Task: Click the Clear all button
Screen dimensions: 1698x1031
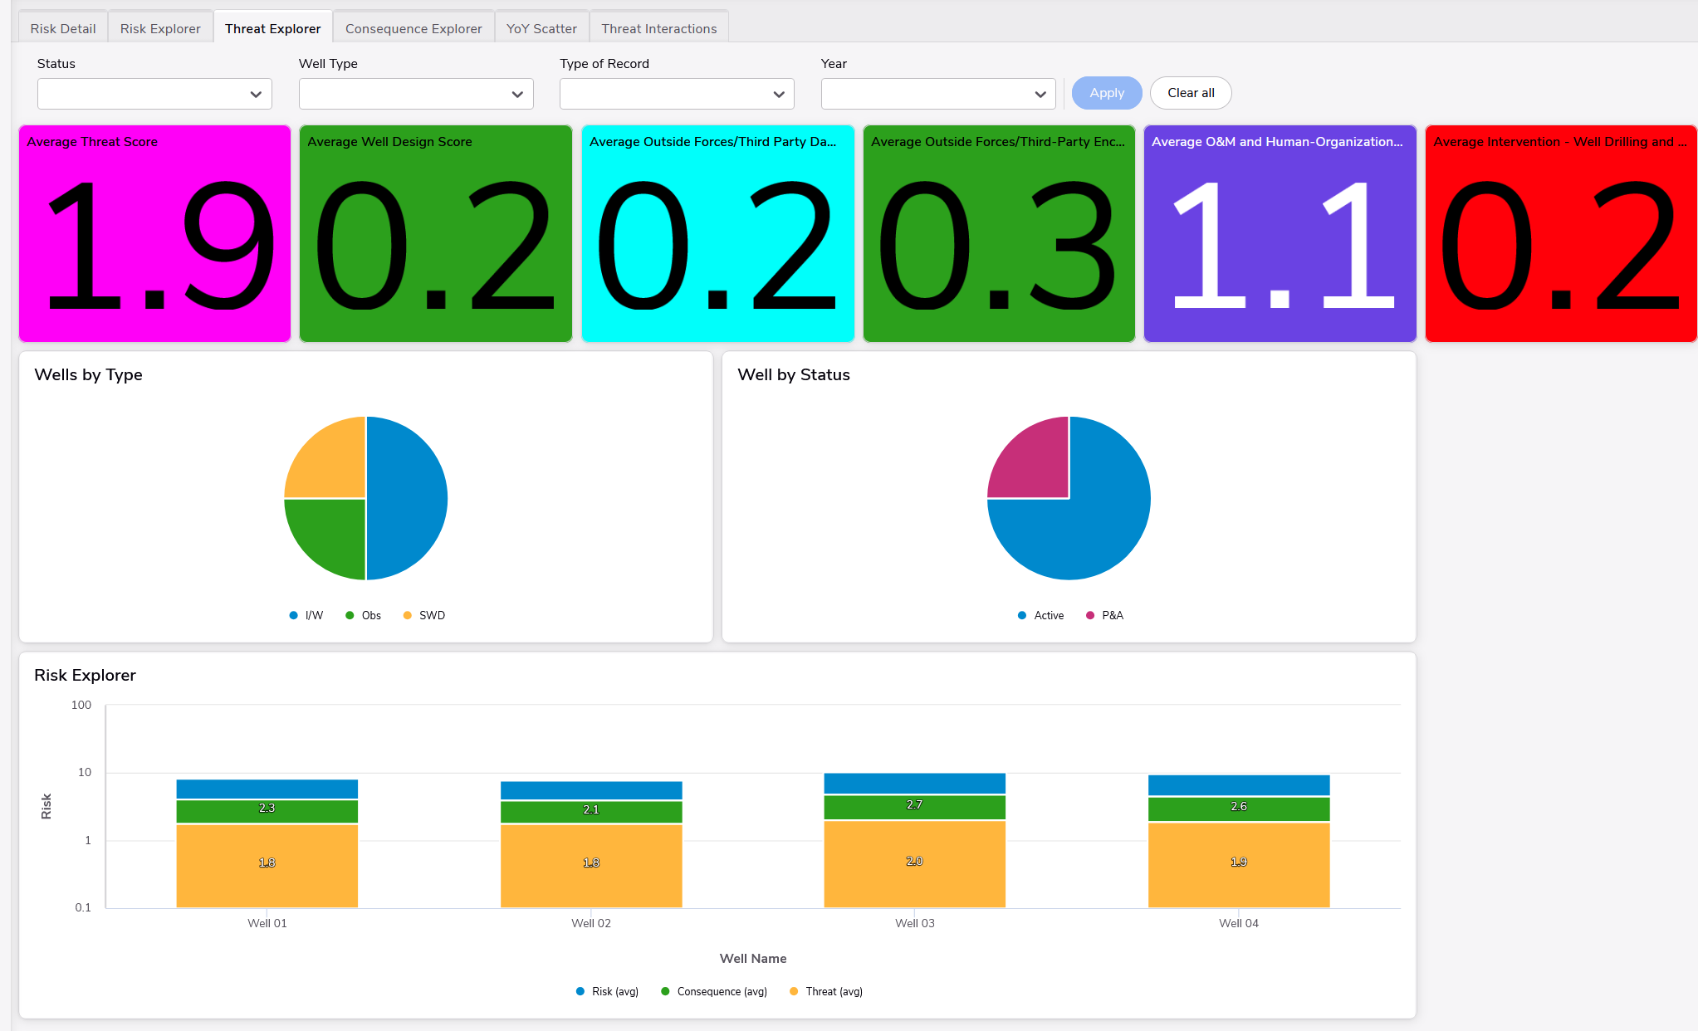Action: (1190, 93)
